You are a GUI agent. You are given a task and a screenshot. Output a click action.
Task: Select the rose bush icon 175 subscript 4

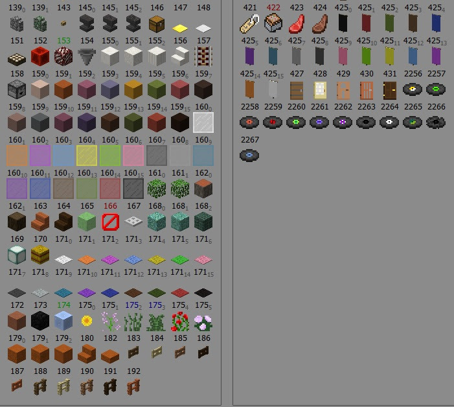(180, 321)
